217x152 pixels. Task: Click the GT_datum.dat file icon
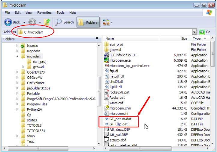[x=106, y=119]
